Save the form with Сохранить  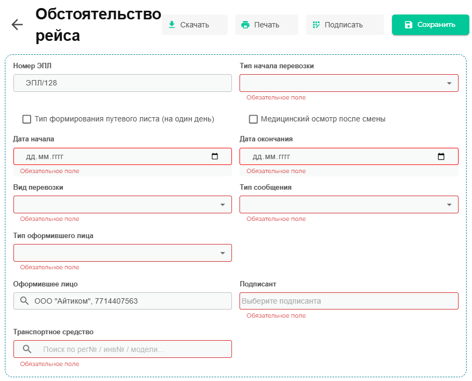click(430, 25)
